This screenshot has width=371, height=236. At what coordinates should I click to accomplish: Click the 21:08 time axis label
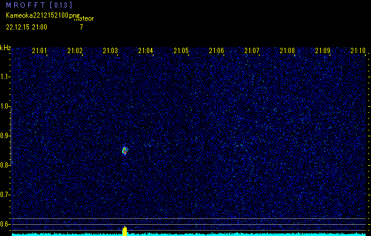coord(287,51)
